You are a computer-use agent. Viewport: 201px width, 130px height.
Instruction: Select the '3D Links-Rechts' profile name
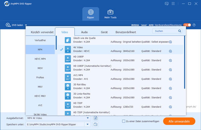click(82, 94)
